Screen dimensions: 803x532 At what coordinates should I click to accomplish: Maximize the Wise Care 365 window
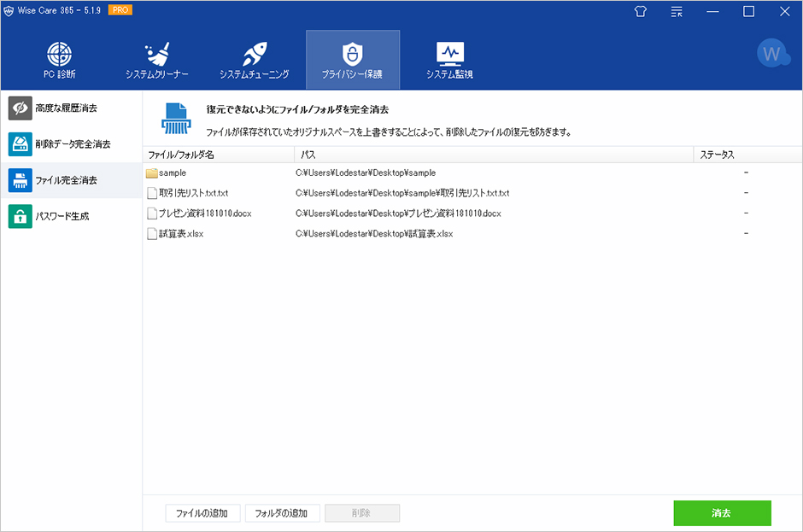pyautogui.click(x=748, y=11)
